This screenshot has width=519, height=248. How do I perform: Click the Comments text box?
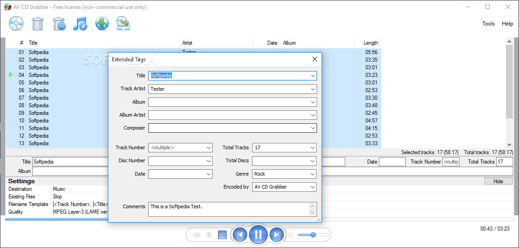pyautogui.click(x=232, y=210)
